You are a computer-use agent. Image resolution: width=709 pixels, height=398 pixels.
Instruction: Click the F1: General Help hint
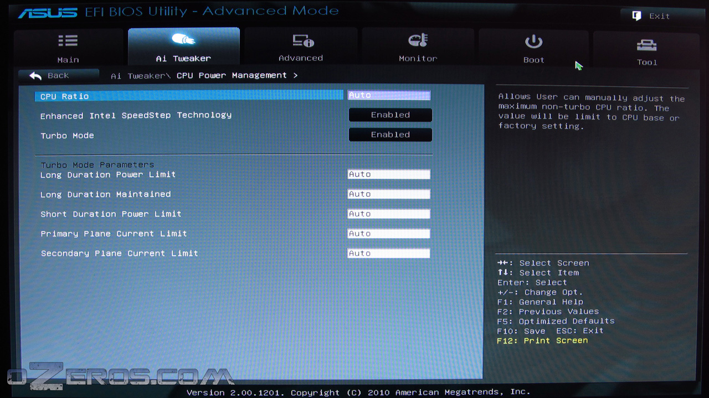tap(540, 302)
